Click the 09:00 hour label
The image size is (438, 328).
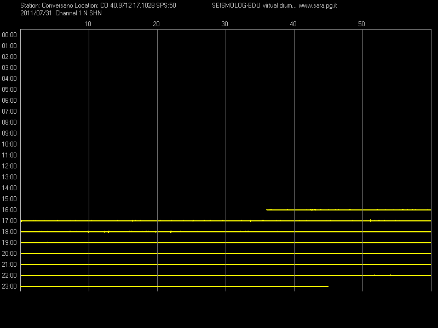[9, 133]
